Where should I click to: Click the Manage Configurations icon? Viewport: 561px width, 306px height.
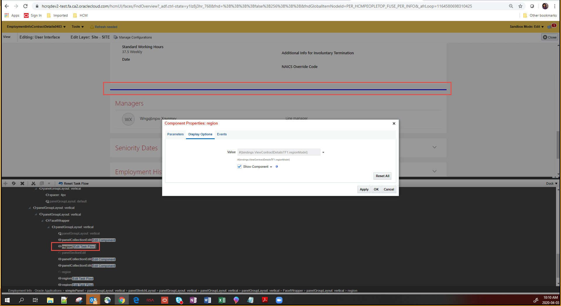pos(116,37)
